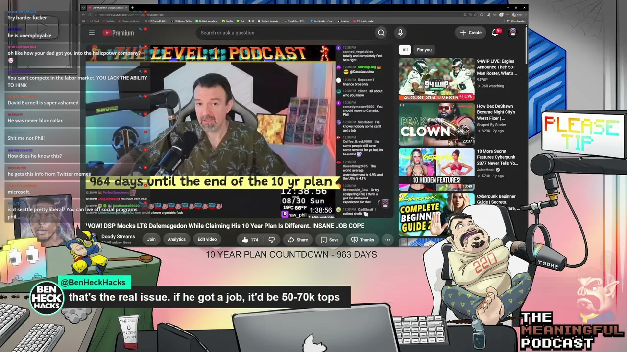The height and width of the screenshot is (352, 627).
Task: Open the browser tab search dropdown
Action: 83,8
